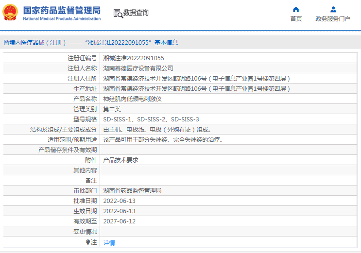361x253 pixels.
Task: Click the 审批部门 row label
Action: coord(85,191)
